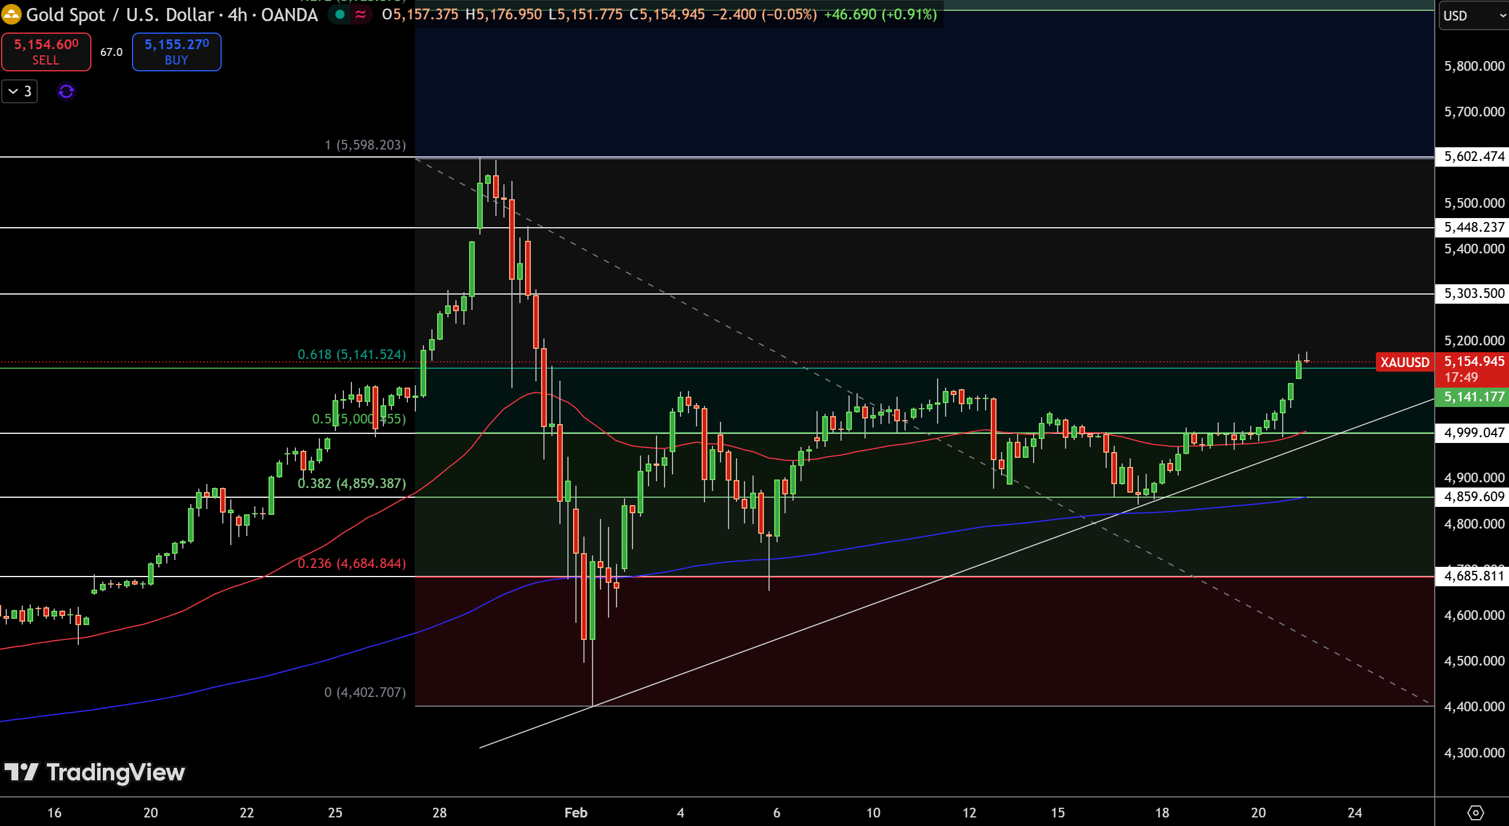
Task: Click the TradingView logo watermark
Action: coord(95,772)
